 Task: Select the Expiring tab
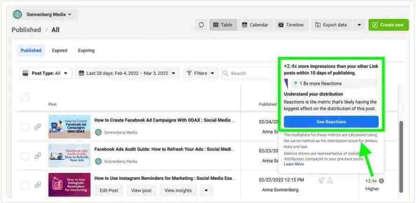(x=86, y=50)
